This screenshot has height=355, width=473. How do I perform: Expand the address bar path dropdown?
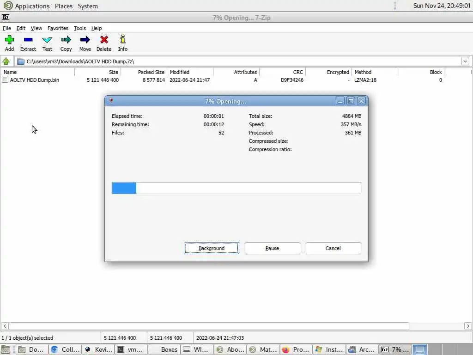coord(465,61)
